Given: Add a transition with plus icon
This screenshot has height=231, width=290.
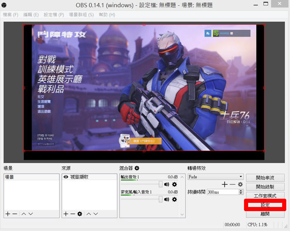Looking at the screenshot, I should (225, 184).
